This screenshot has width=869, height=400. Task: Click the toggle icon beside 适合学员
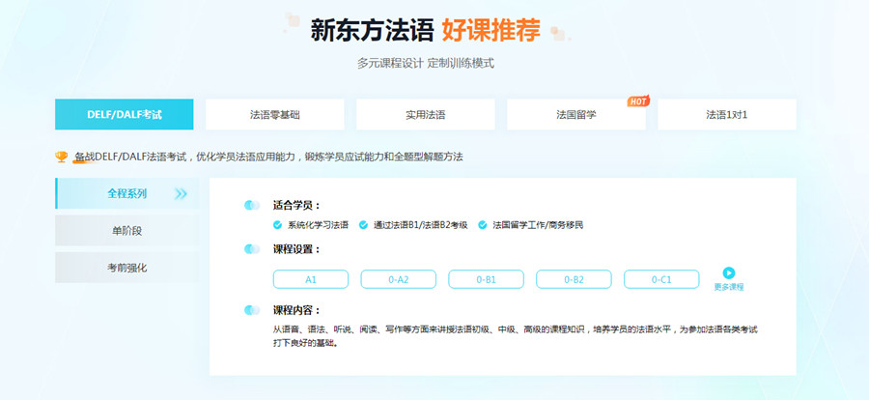click(253, 205)
